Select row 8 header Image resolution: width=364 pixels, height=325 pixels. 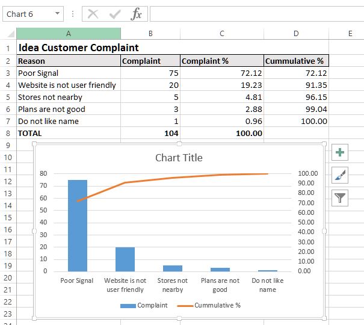coord(8,133)
